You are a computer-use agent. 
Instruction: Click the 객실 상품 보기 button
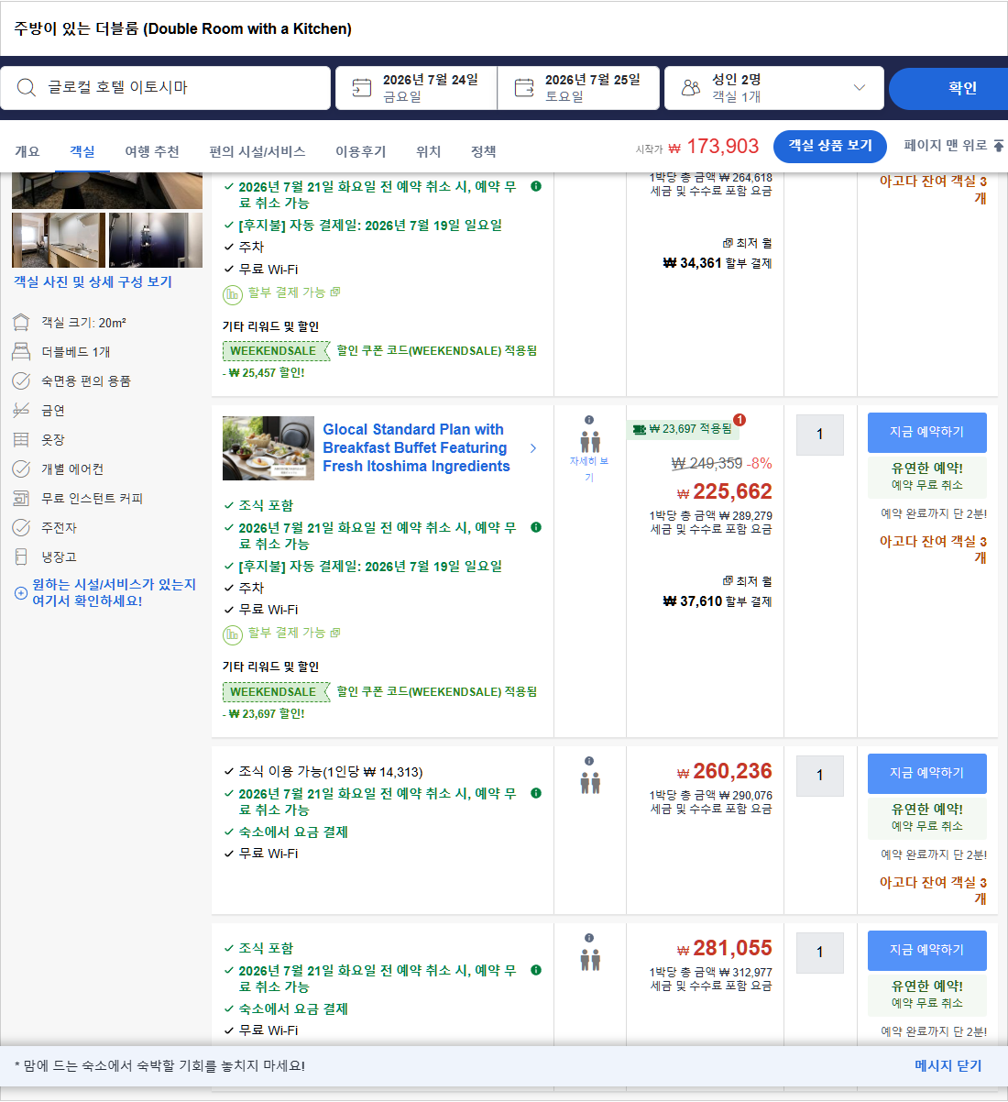tap(830, 146)
